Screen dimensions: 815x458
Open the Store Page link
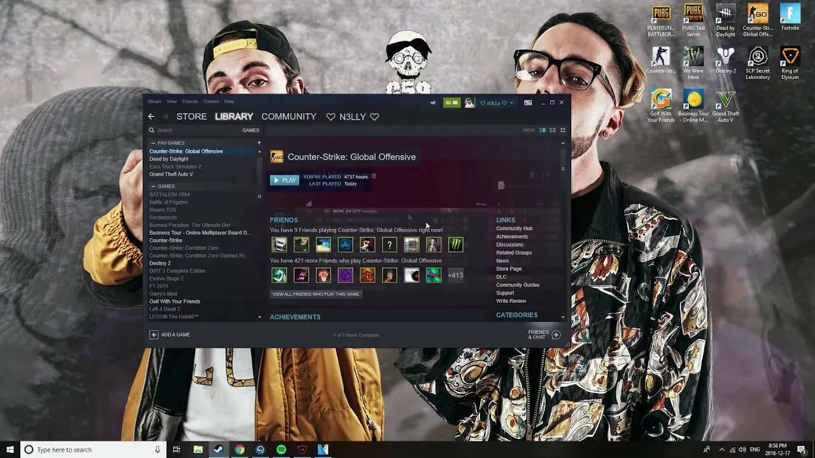(509, 268)
